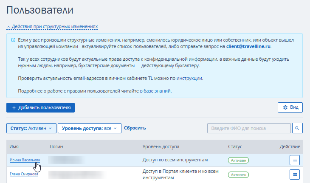Click the magnifier search button

pyautogui.click(x=297, y=128)
